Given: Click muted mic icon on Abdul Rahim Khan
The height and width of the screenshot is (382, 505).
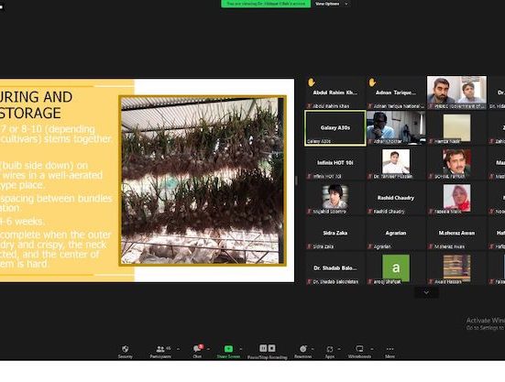Looking at the screenshot, I should coord(310,106).
